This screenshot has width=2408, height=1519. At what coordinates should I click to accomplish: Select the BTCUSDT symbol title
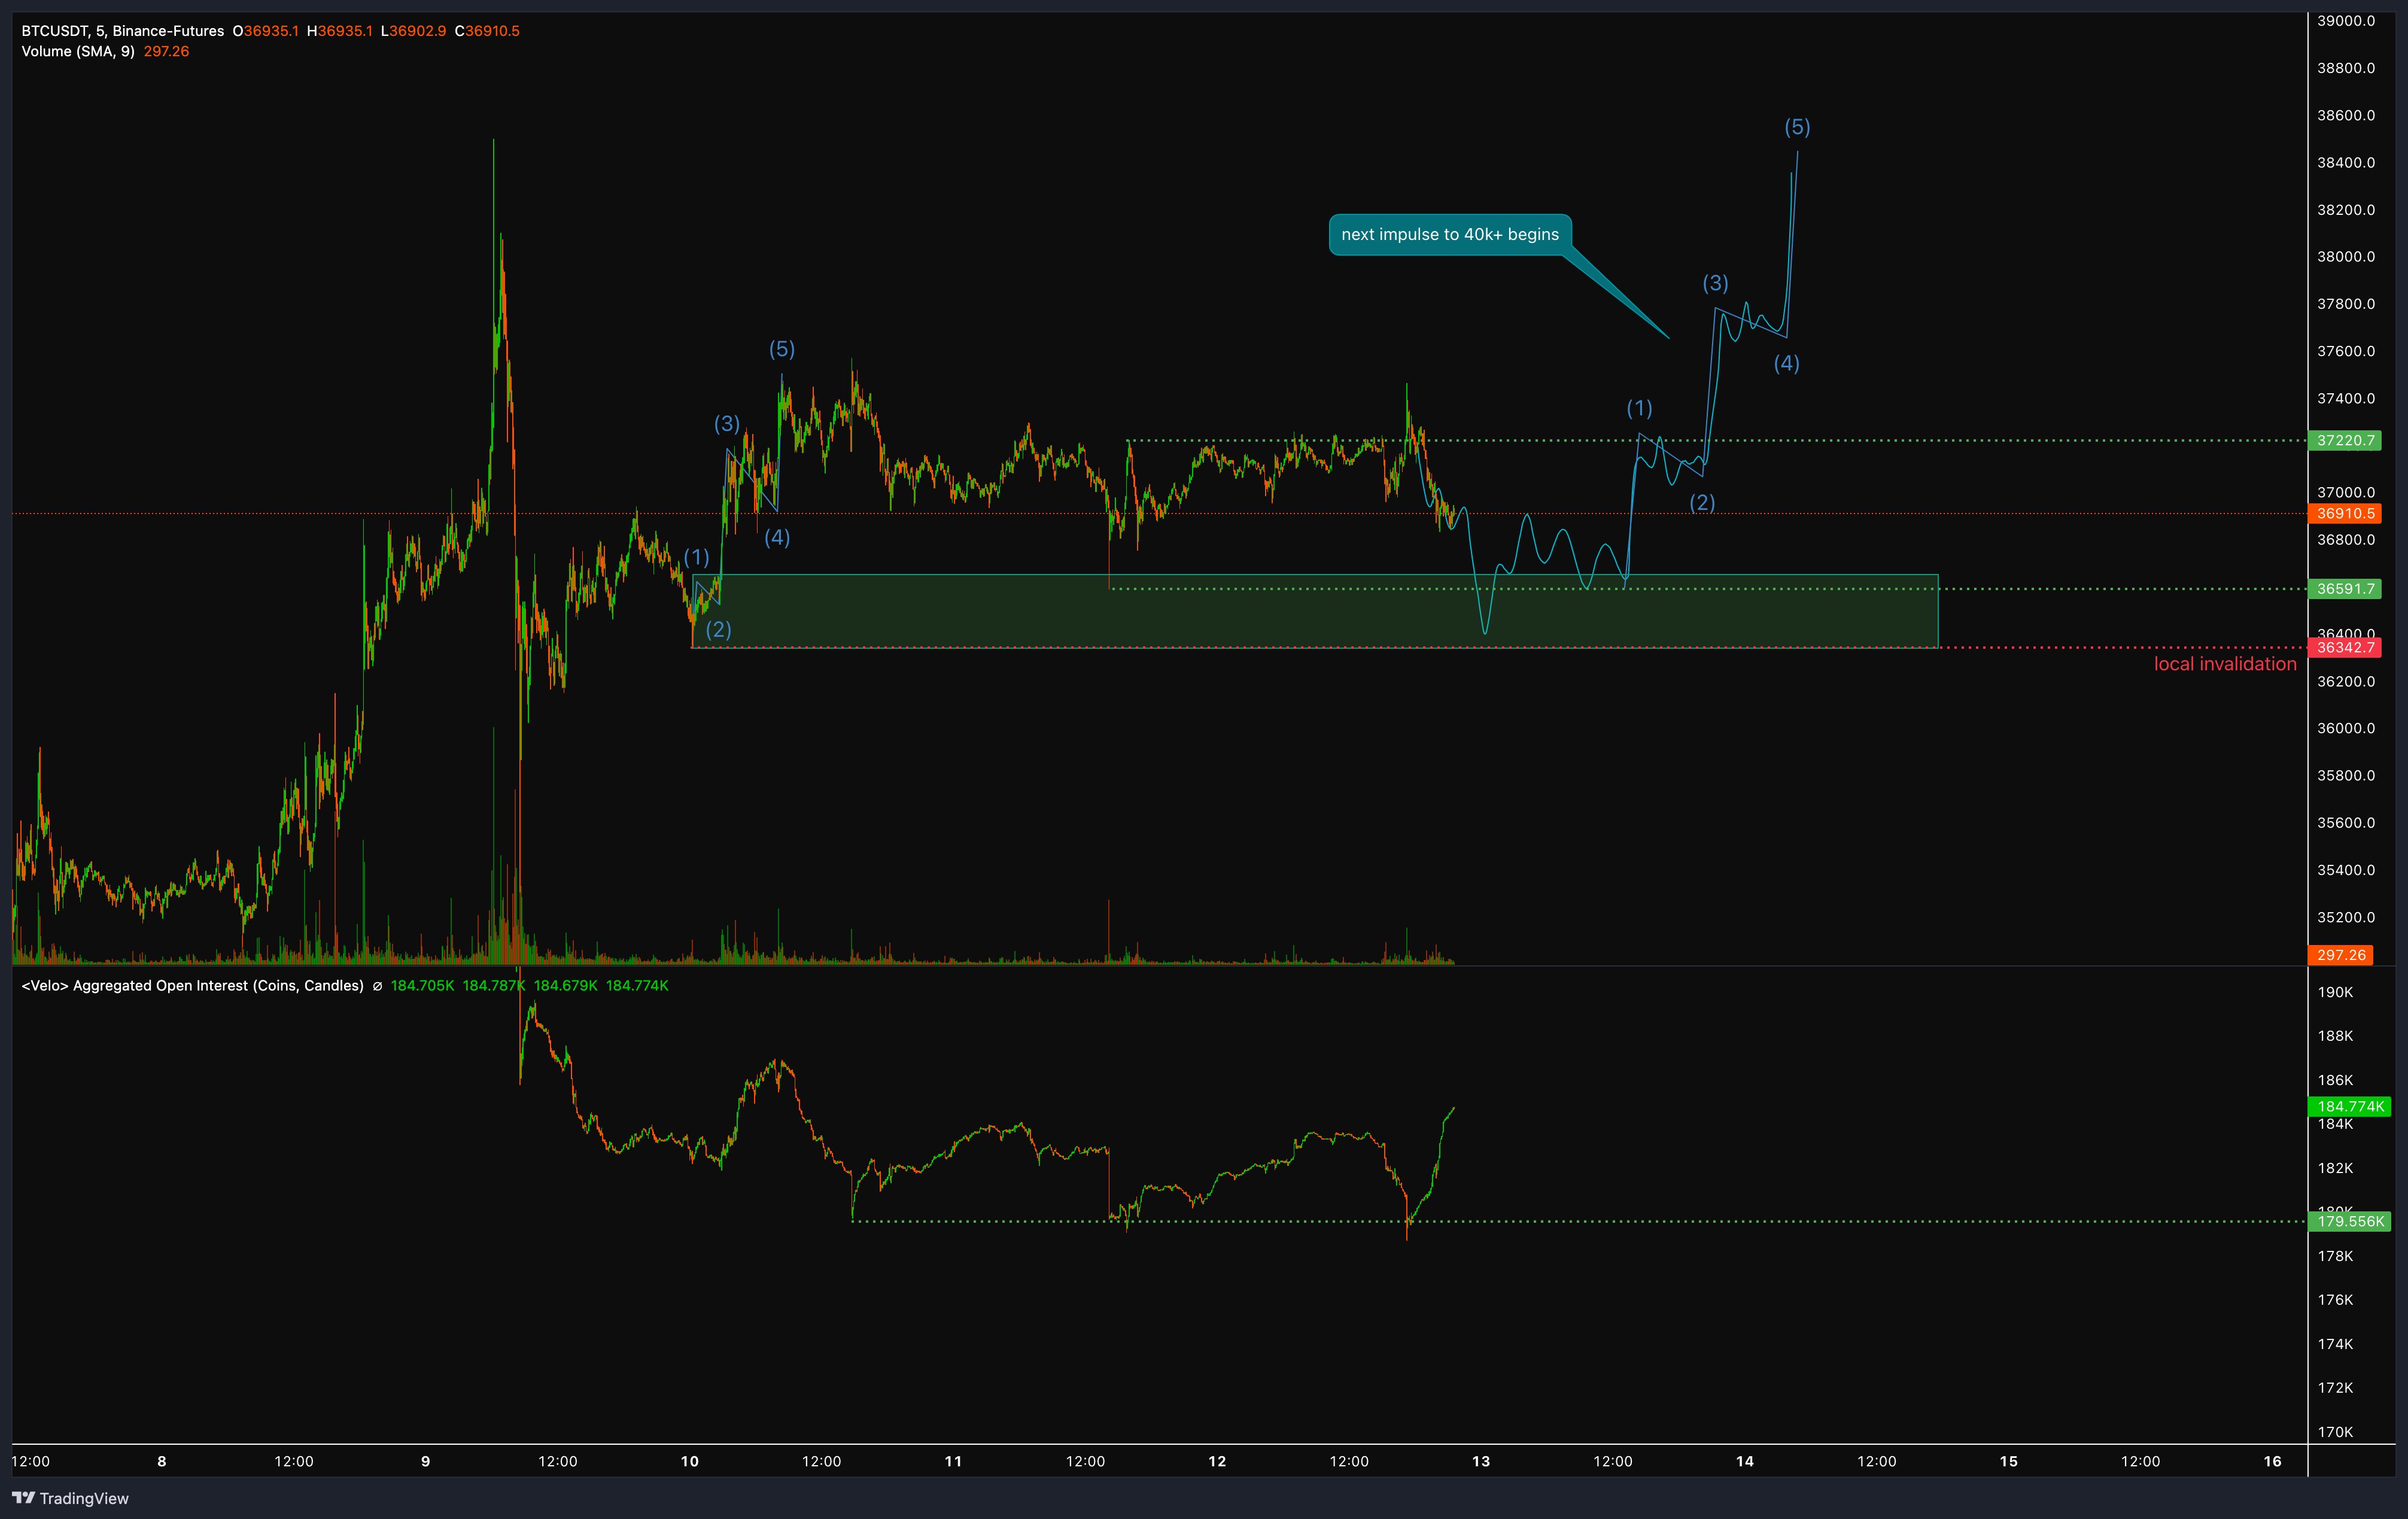(122, 31)
